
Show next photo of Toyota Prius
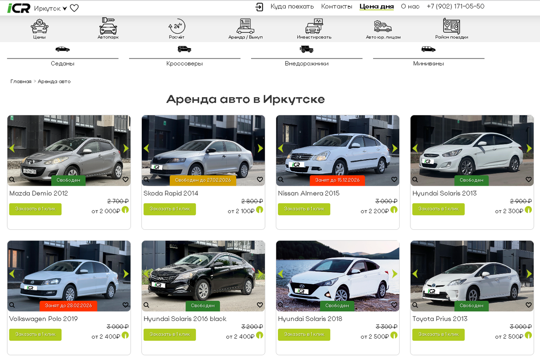529,274
